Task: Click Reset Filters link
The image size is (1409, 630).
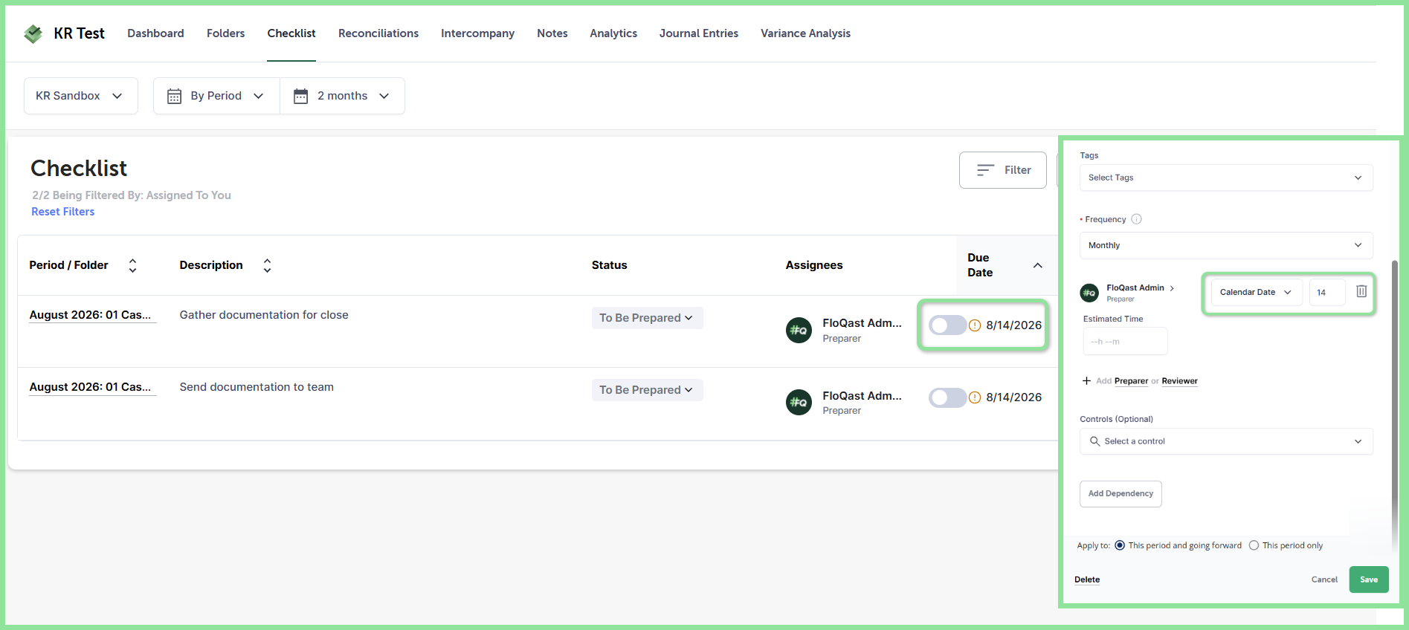Action: pyautogui.click(x=63, y=212)
